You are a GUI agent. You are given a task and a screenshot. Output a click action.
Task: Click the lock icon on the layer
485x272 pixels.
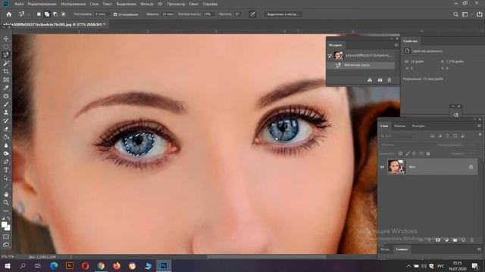(471, 167)
